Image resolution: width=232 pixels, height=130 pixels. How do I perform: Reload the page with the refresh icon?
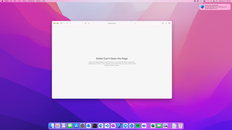[135, 23]
